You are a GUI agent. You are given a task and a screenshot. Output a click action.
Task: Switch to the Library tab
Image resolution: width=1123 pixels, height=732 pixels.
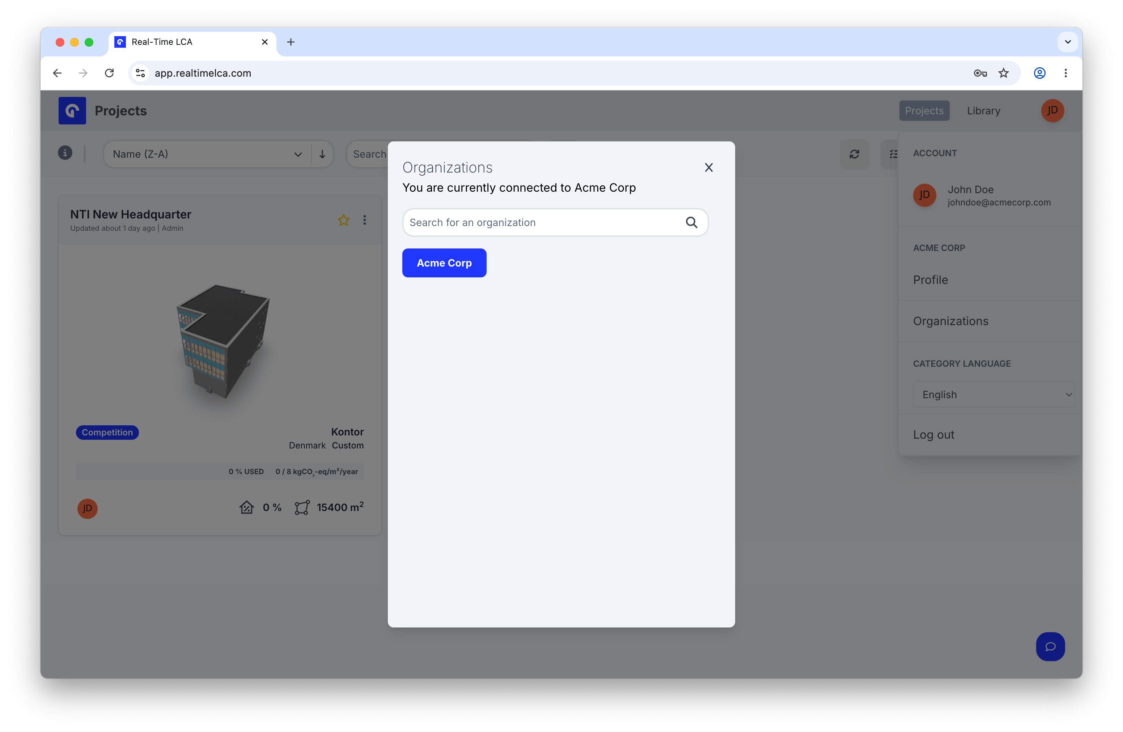(983, 110)
